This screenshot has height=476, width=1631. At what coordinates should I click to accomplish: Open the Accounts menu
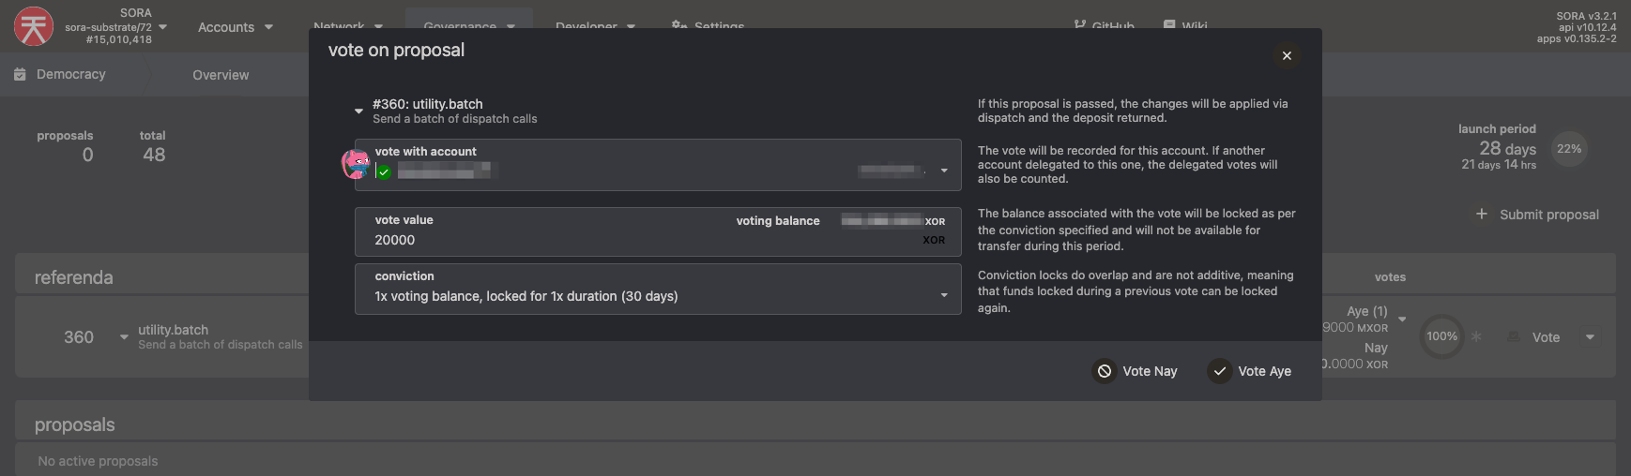[x=236, y=27]
